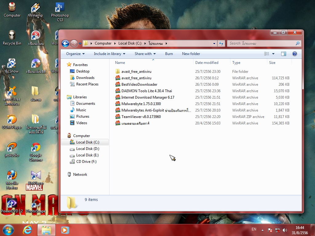Open the Google Chrome desktop shortcut
The width and height of the screenshot is (315, 236).
tap(36, 152)
